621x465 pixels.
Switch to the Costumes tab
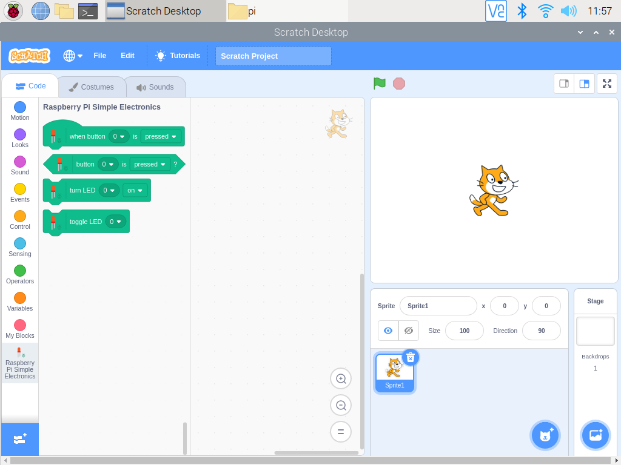click(92, 87)
